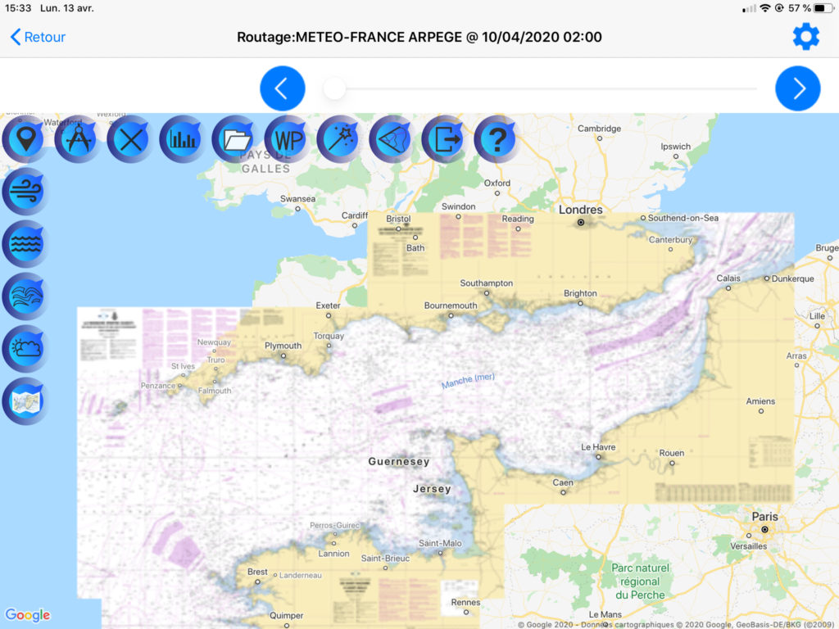Tap the Southend-on-Sea label on map
Viewport: 839px width, 629px height.
[x=683, y=218]
